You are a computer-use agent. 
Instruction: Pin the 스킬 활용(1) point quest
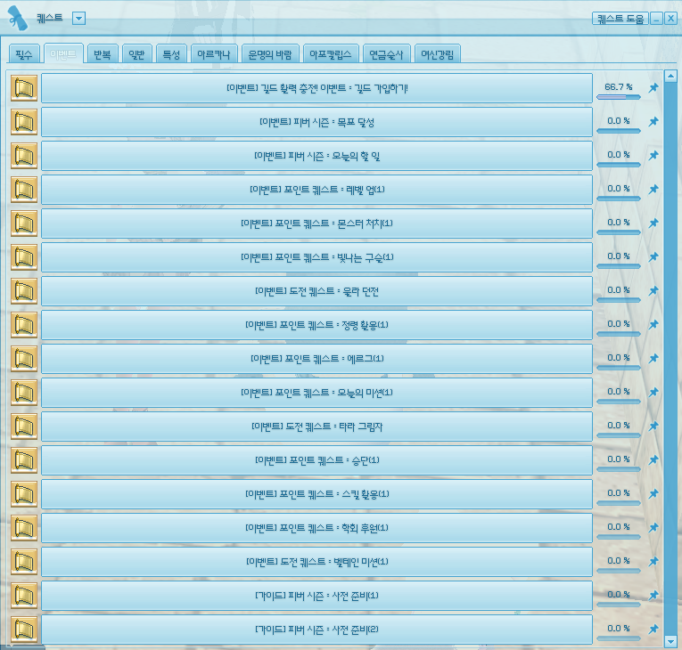pyautogui.click(x=653, y=493)
